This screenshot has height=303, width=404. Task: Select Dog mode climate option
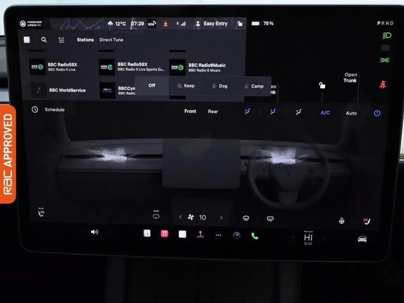(x=220, y=86)
